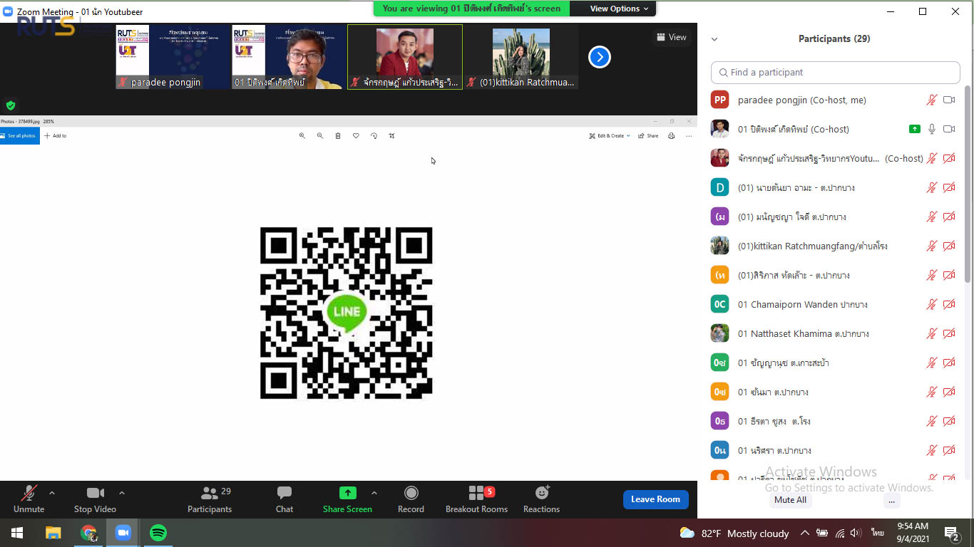Toggle muted mic for 01 Chamaiporn Wanden
This screenshot has height=547, width=974.
(x=931, y=305)
